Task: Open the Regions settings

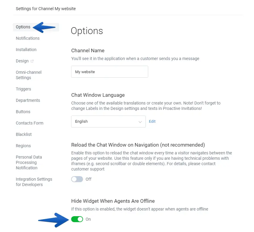Action: pos(23,146)
